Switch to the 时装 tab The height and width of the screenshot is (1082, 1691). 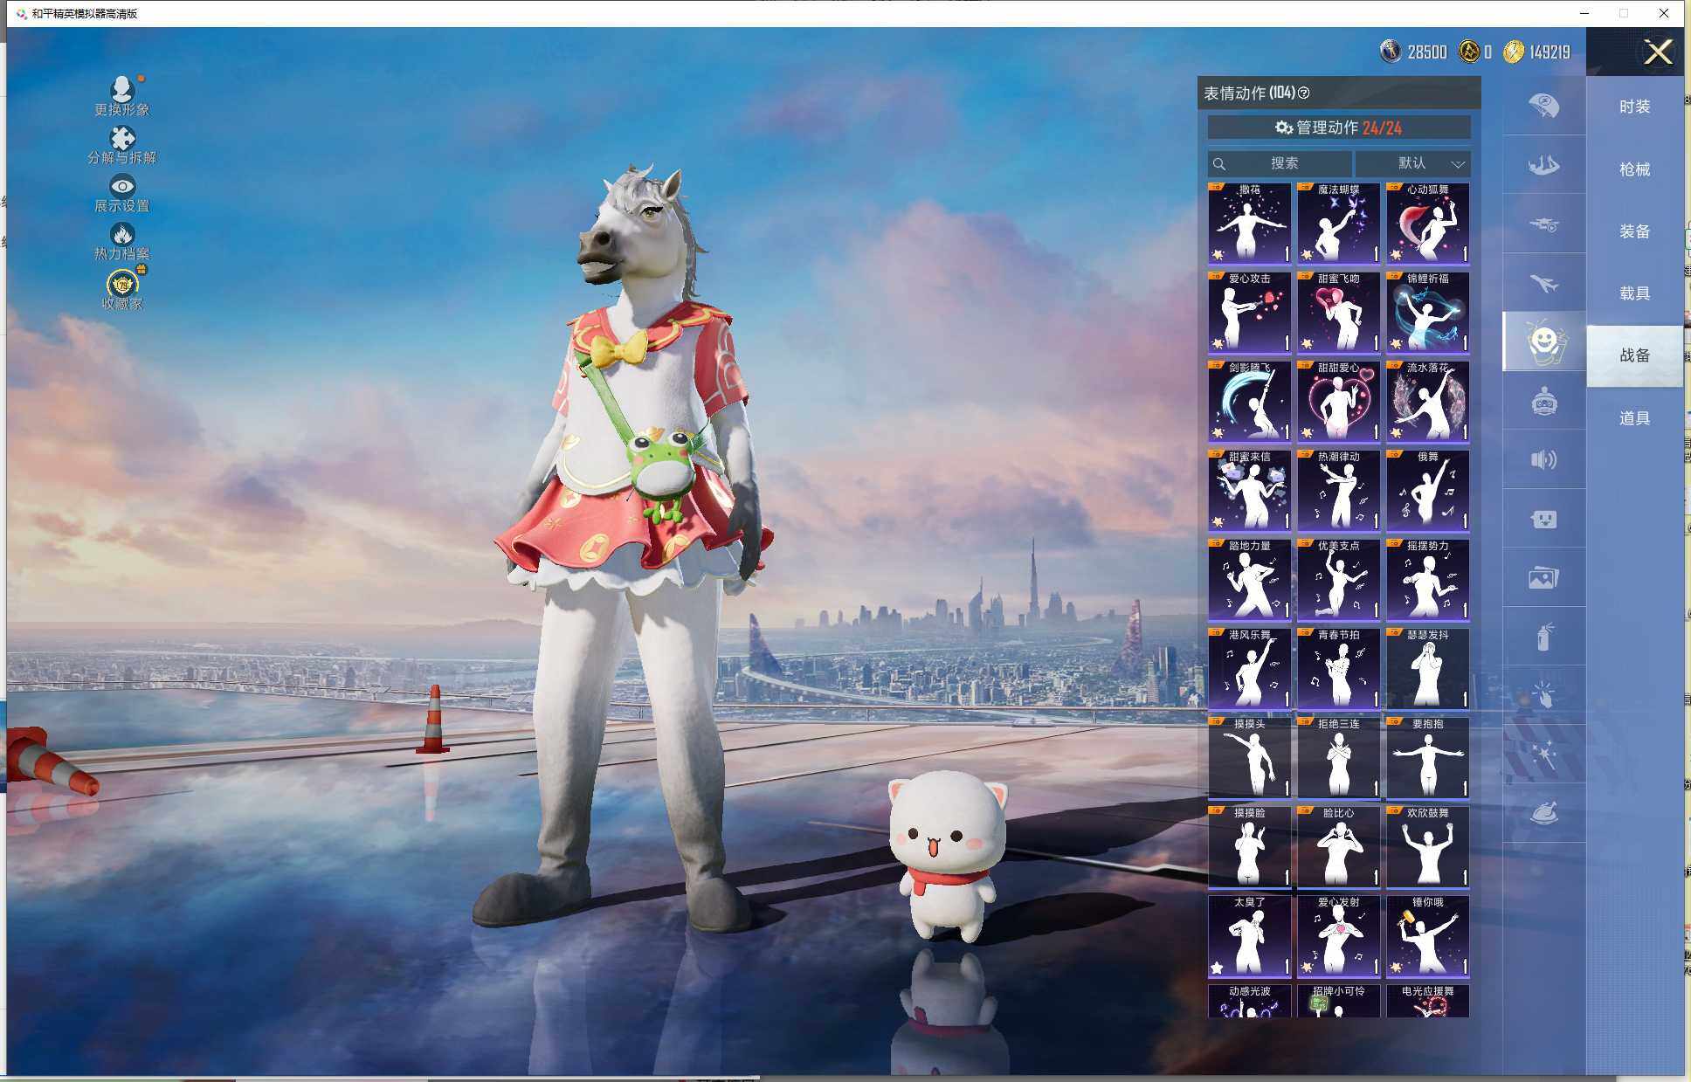tap(1634, 107)
